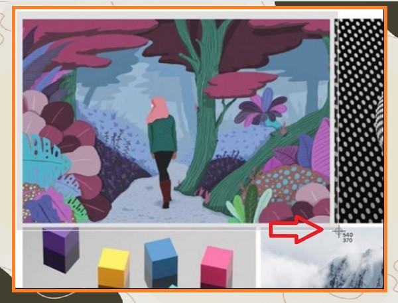Open the forest illustration thumbnail

(x=176, y=121)
